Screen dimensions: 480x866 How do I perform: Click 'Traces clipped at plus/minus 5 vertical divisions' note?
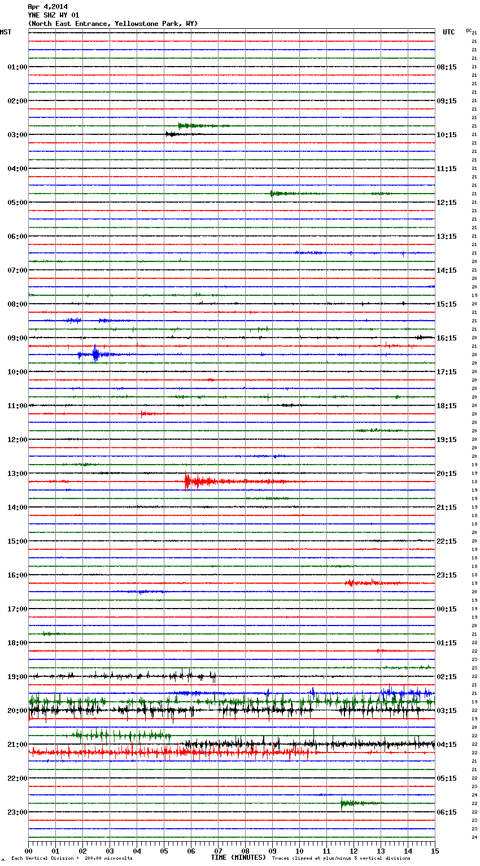tap(341, 859)
